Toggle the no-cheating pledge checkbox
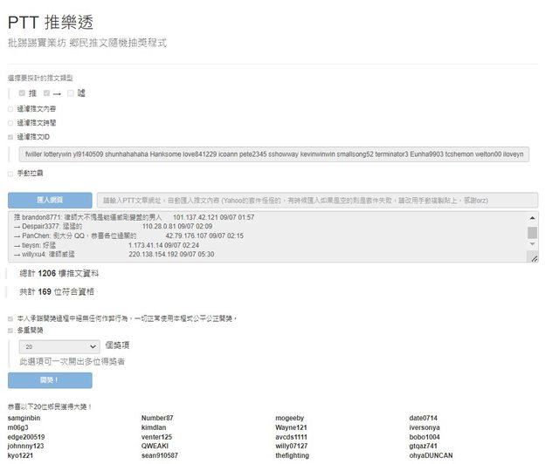 point(10,318)
